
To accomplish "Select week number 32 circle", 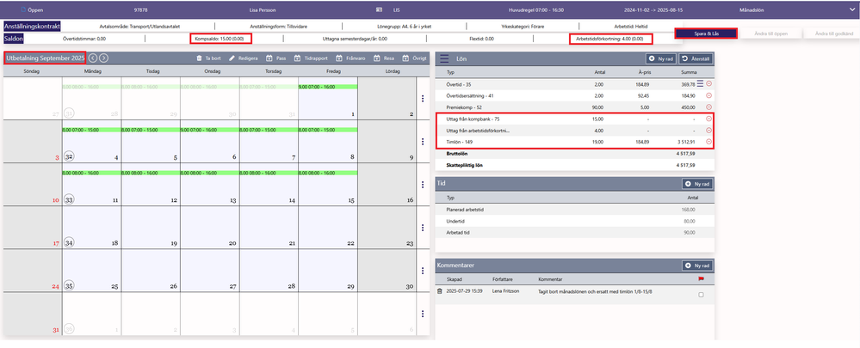I will pyautogui.click(x=69, y=156).
